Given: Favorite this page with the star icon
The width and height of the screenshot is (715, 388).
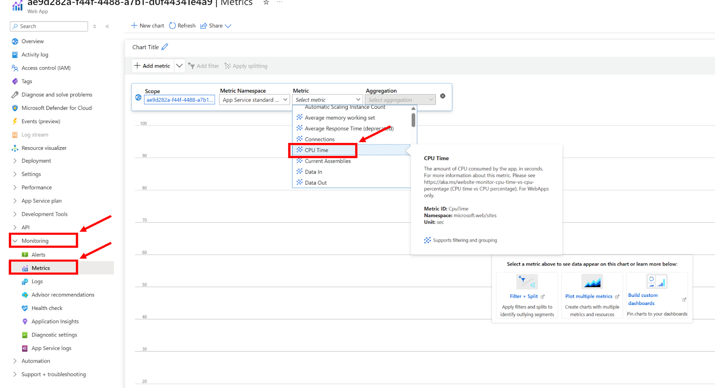Looking at the screenshot, I should 266,3.
